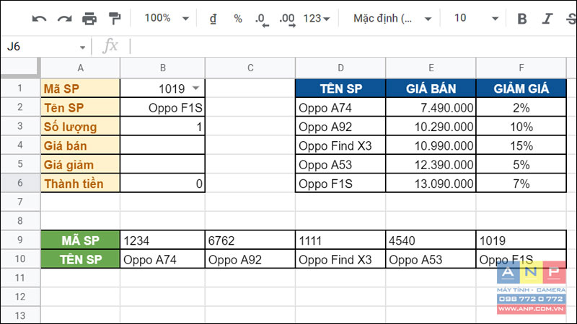Click the Print icon

click(x=89, y=19)
